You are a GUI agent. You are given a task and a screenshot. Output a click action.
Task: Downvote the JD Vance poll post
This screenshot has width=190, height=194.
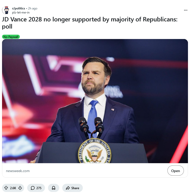(20, 188)
